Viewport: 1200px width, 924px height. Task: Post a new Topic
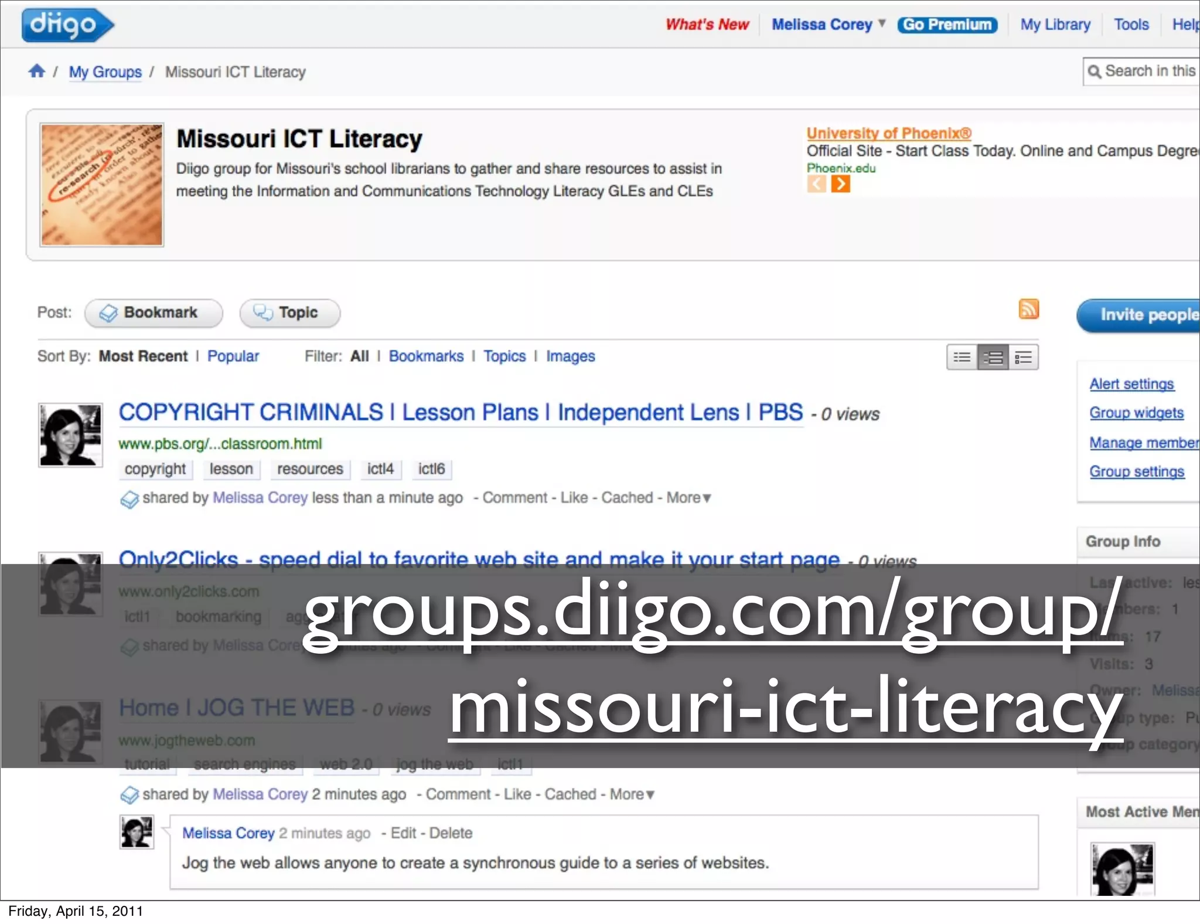tap(289, 312)
